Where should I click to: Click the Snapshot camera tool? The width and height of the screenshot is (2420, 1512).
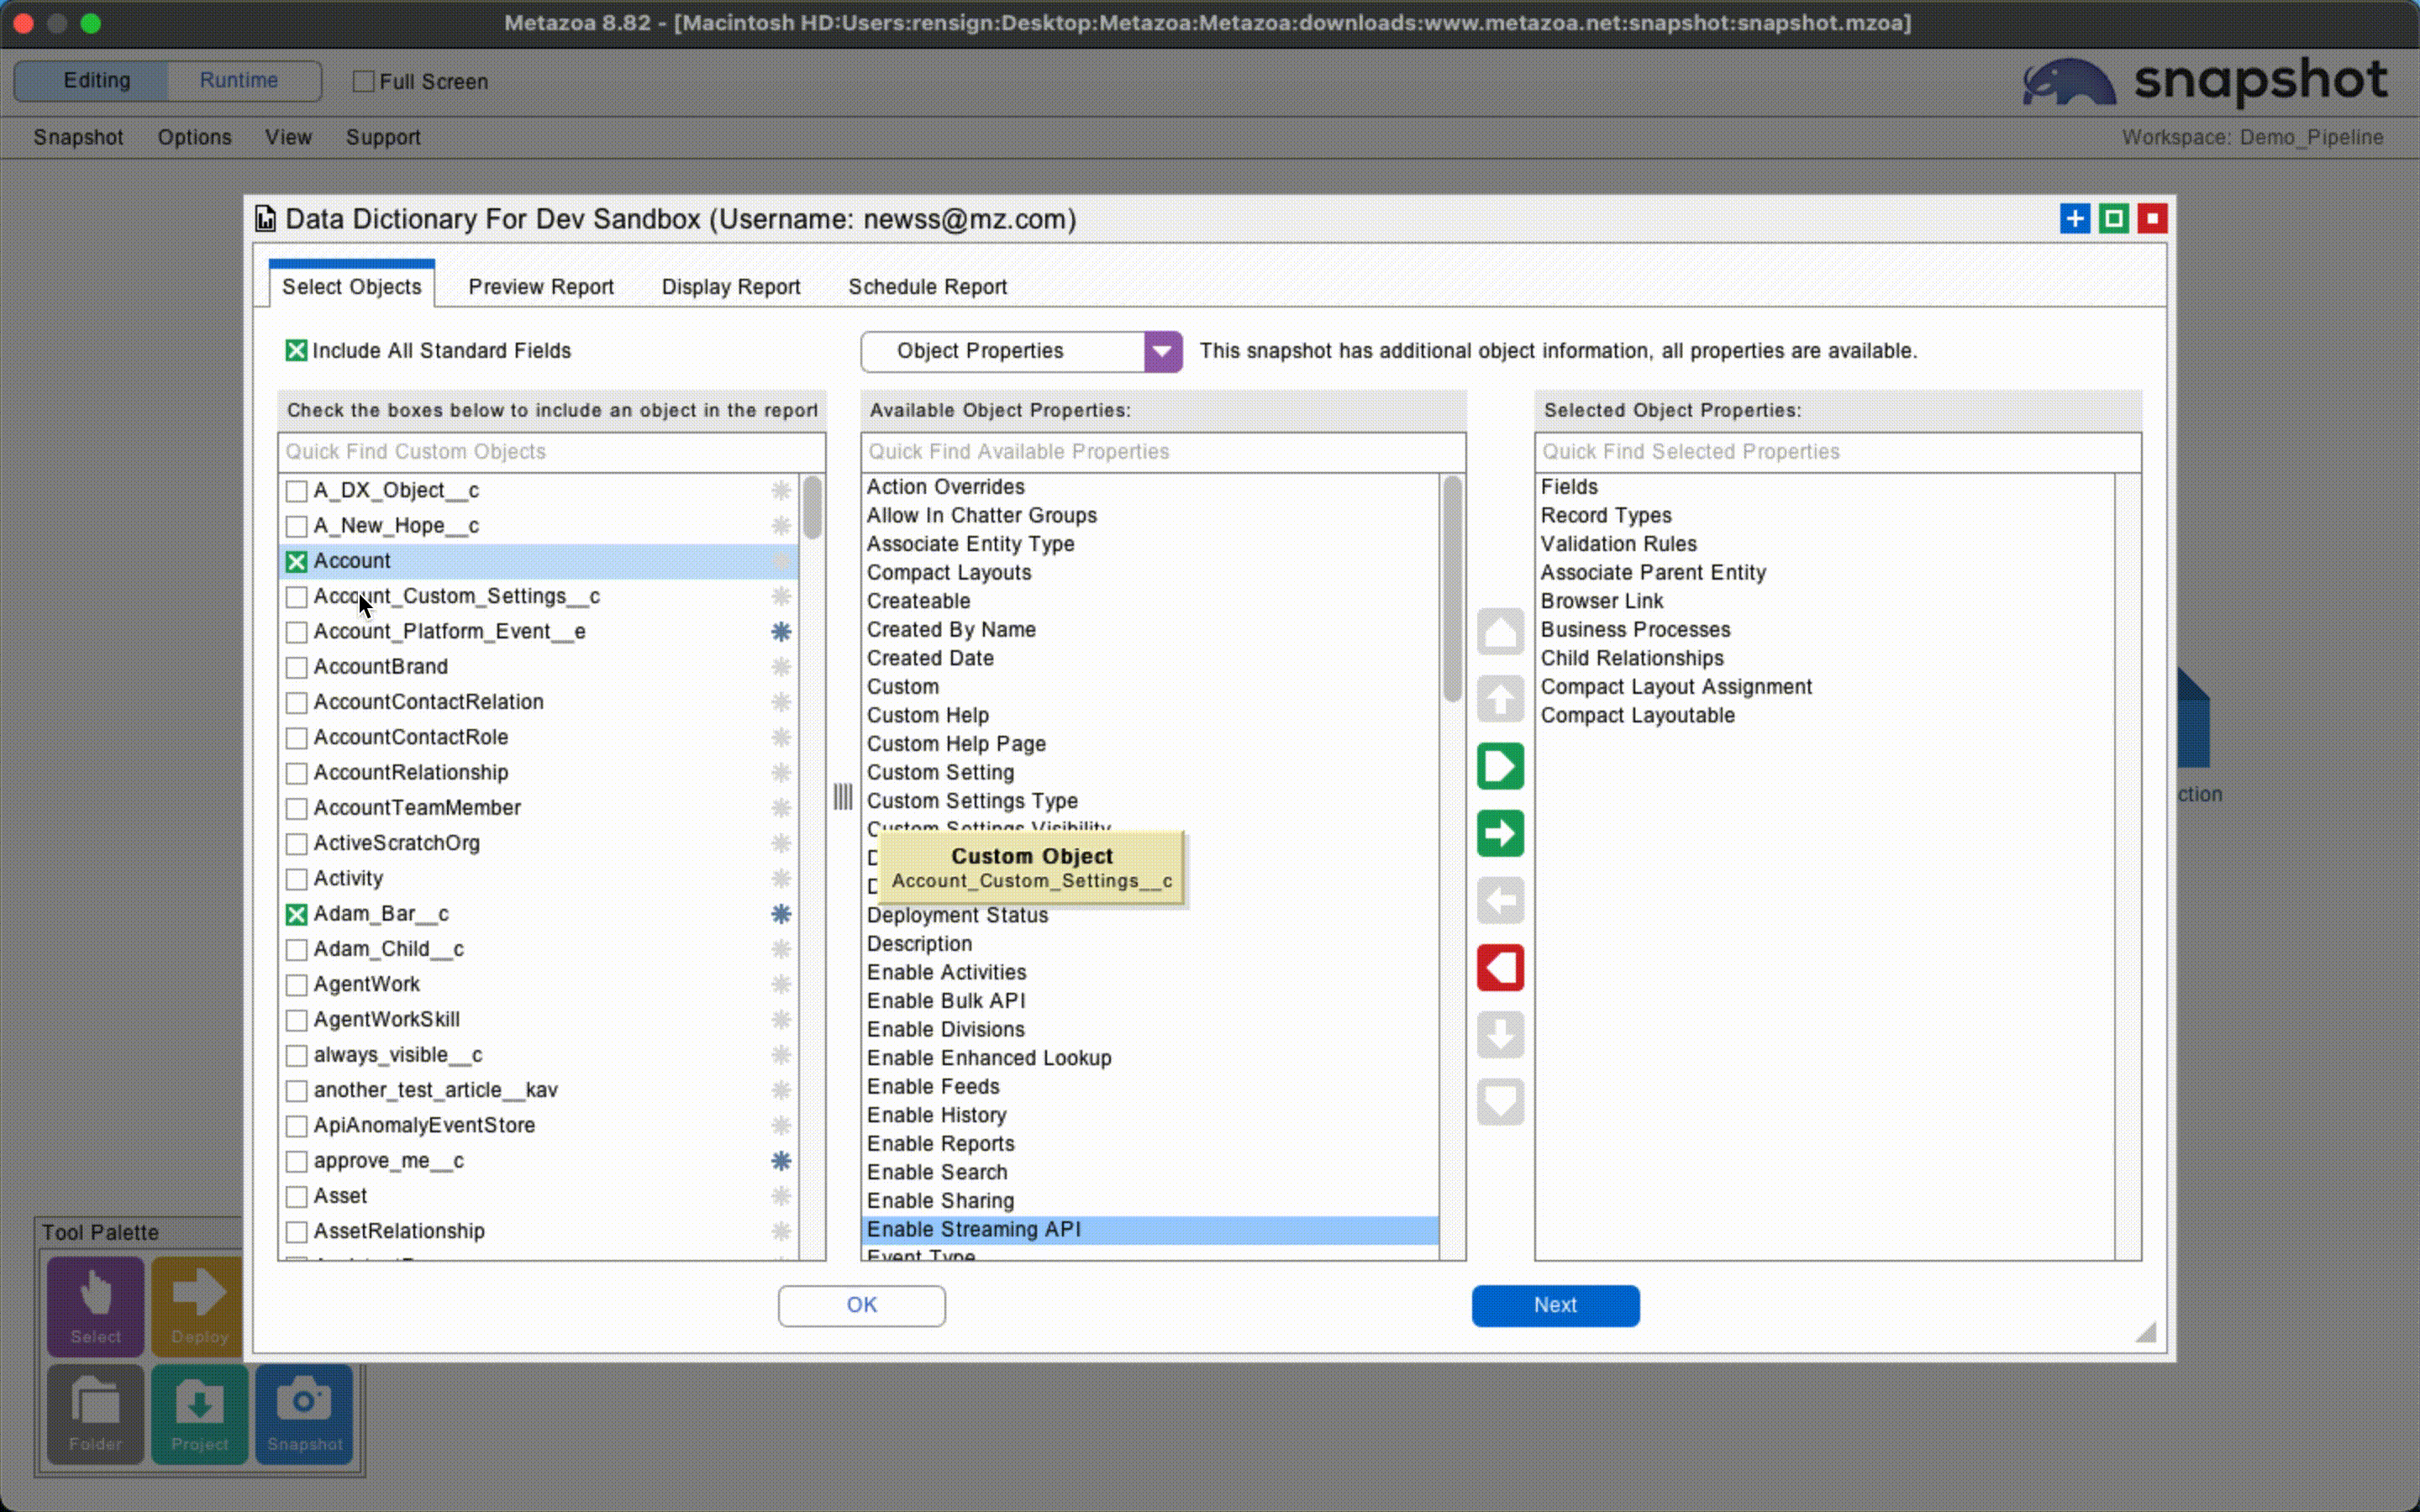(304, 1414)
